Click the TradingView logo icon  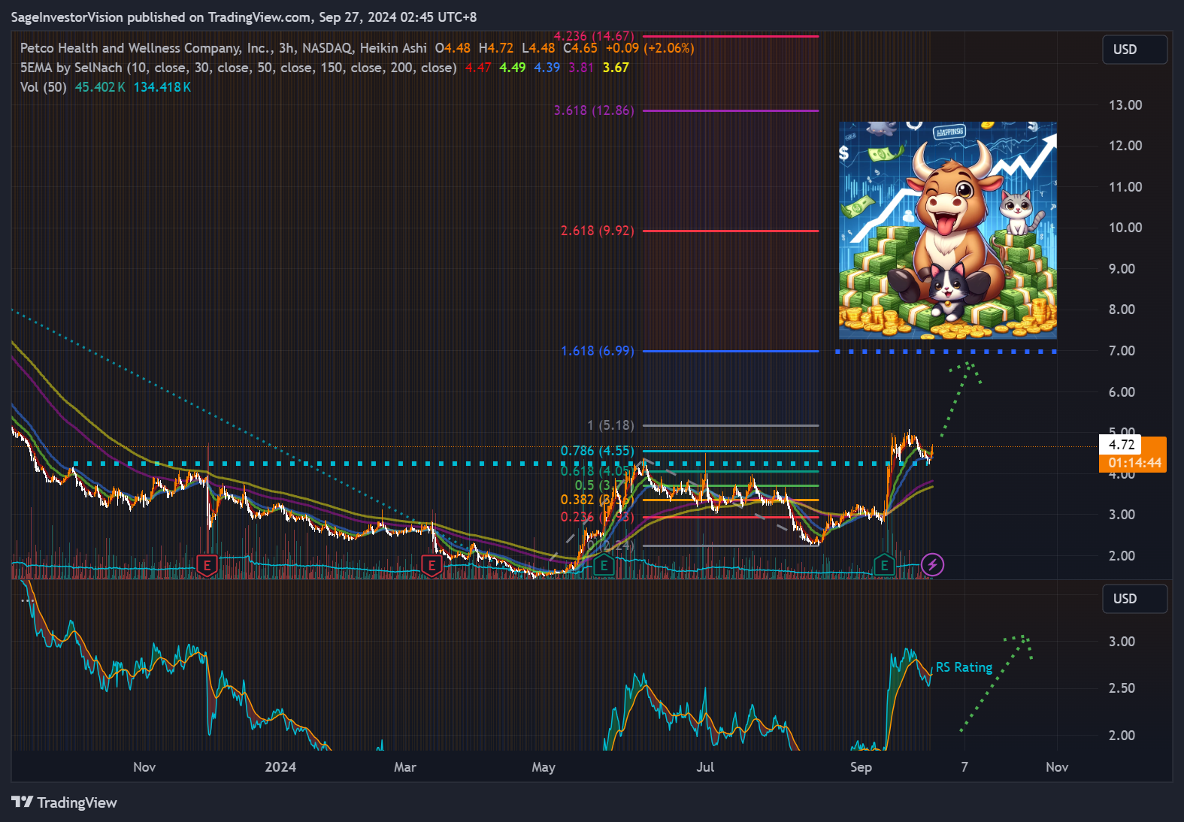point(23,802)
